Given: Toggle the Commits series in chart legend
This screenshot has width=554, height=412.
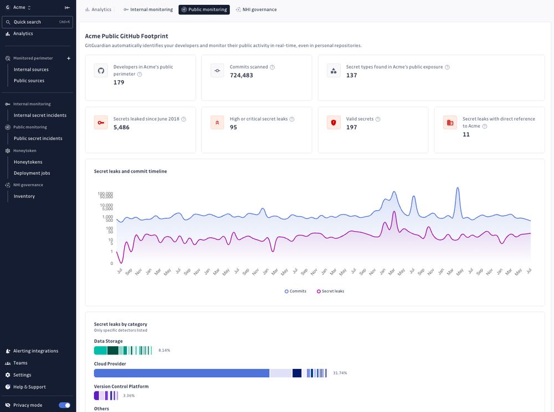Looking at the screenshot, I should click(x=295, y=291).
